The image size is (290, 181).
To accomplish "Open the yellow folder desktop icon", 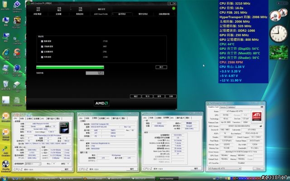I will point(5,5).
